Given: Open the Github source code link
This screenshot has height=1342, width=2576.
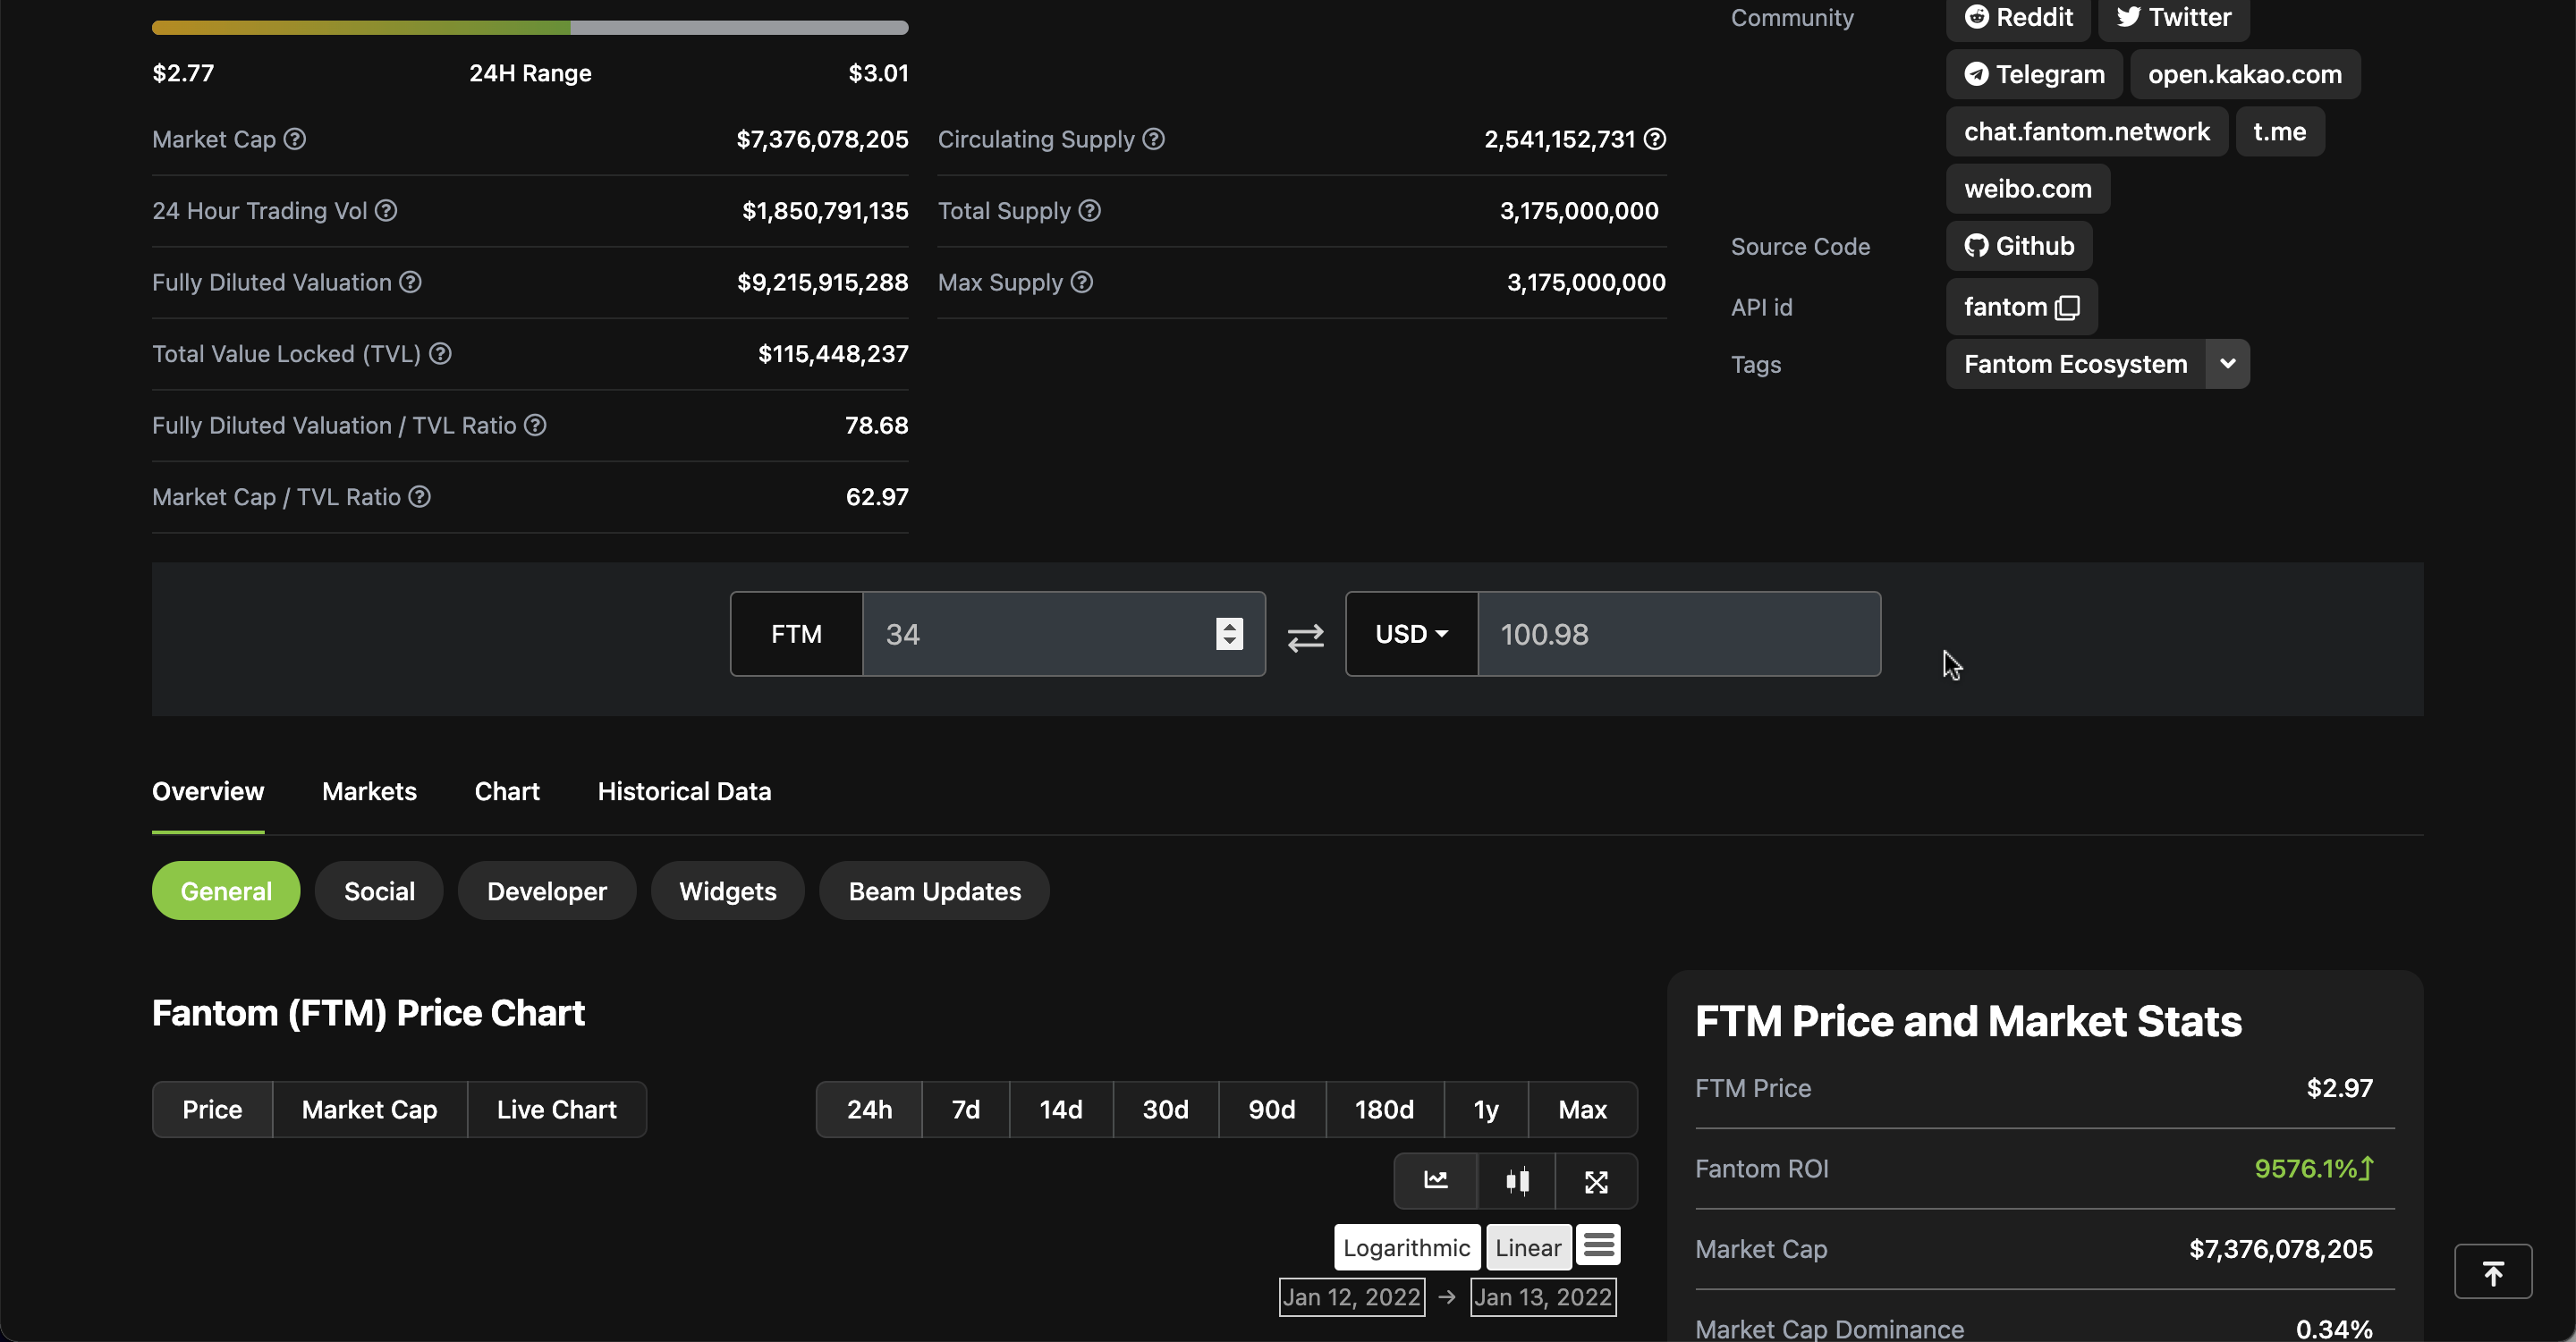Looking at the screenshot, I should [x=2019, y=246].
